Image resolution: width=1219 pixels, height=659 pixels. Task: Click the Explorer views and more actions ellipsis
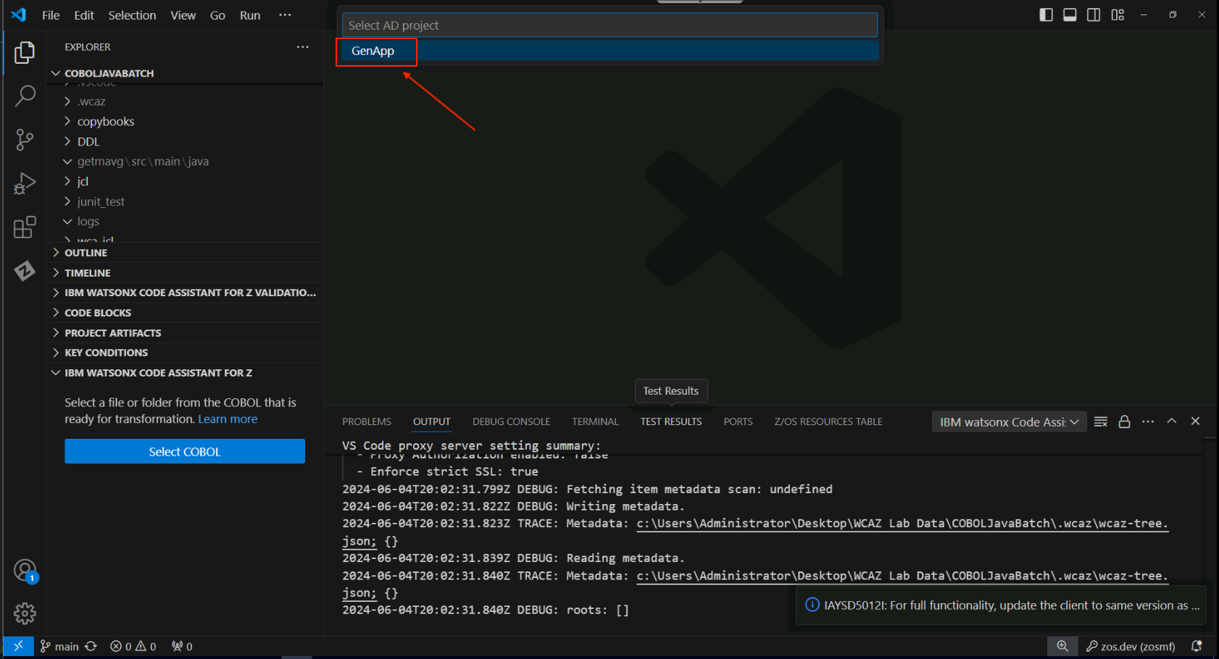(303, 47)
